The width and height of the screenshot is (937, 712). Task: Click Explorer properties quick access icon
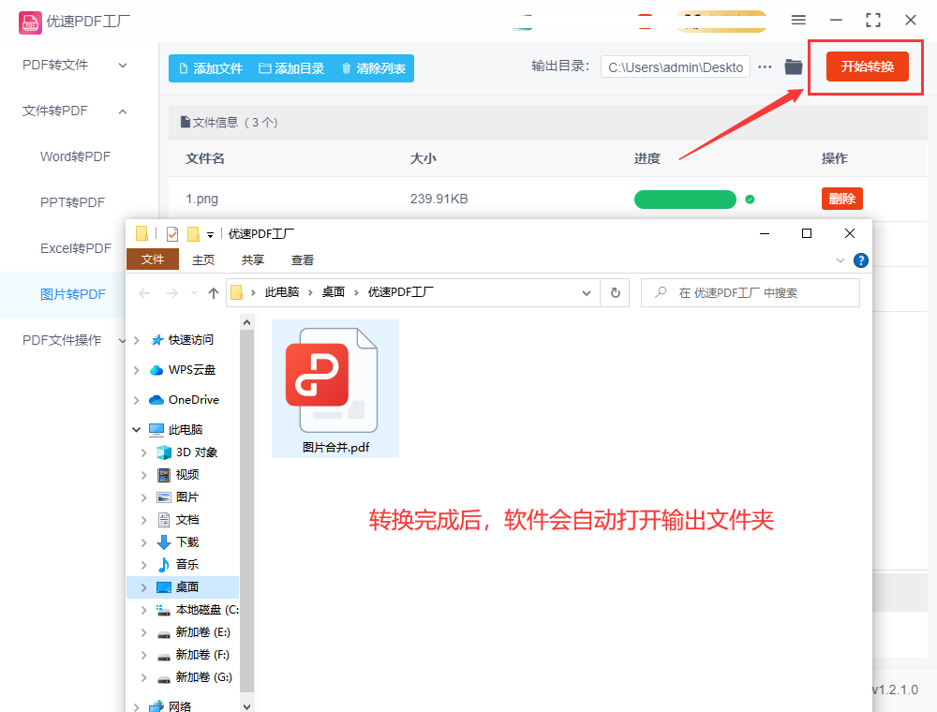(172, 233)
